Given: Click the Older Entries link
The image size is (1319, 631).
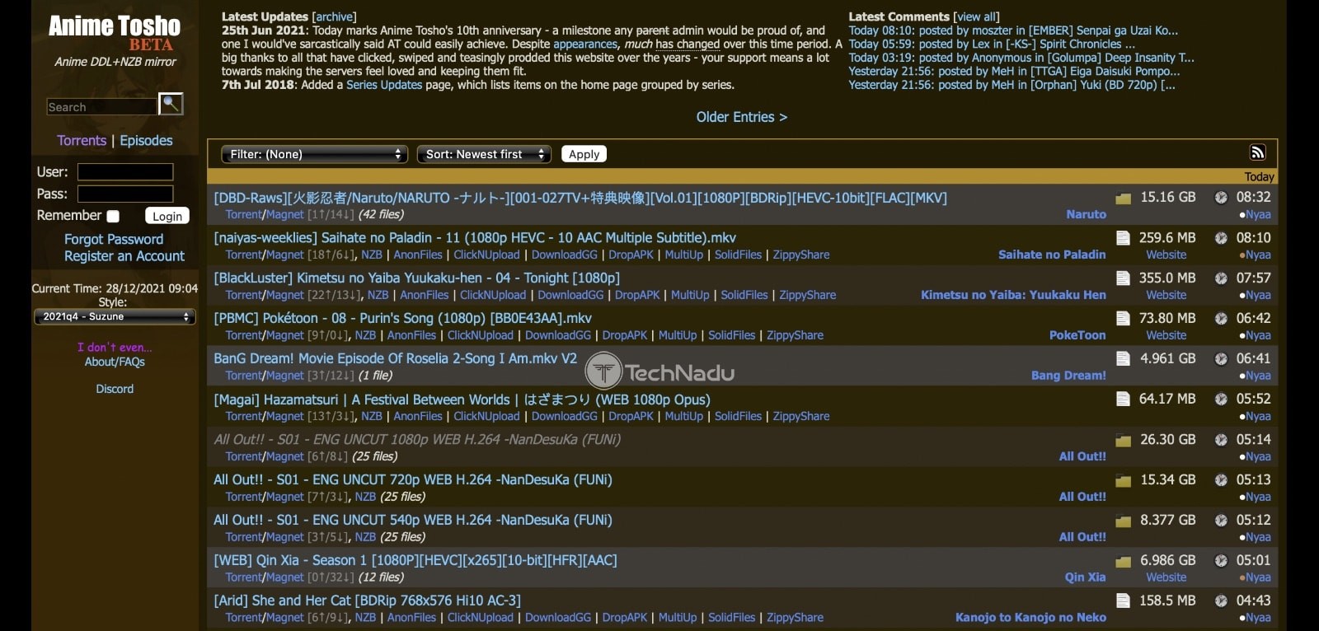Looking at the screenshot, I should pos(741,117).
